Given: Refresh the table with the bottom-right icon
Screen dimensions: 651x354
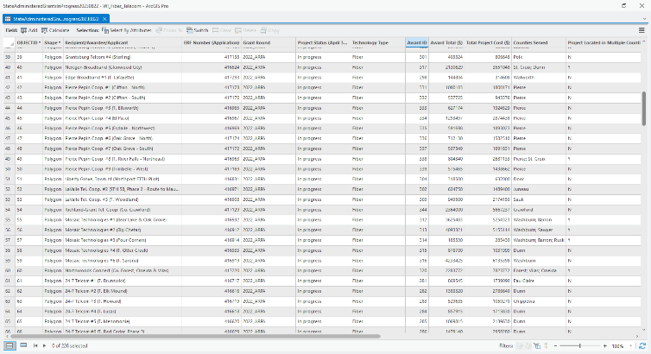Looking at the screenshot, I should [x=642, y=345].
